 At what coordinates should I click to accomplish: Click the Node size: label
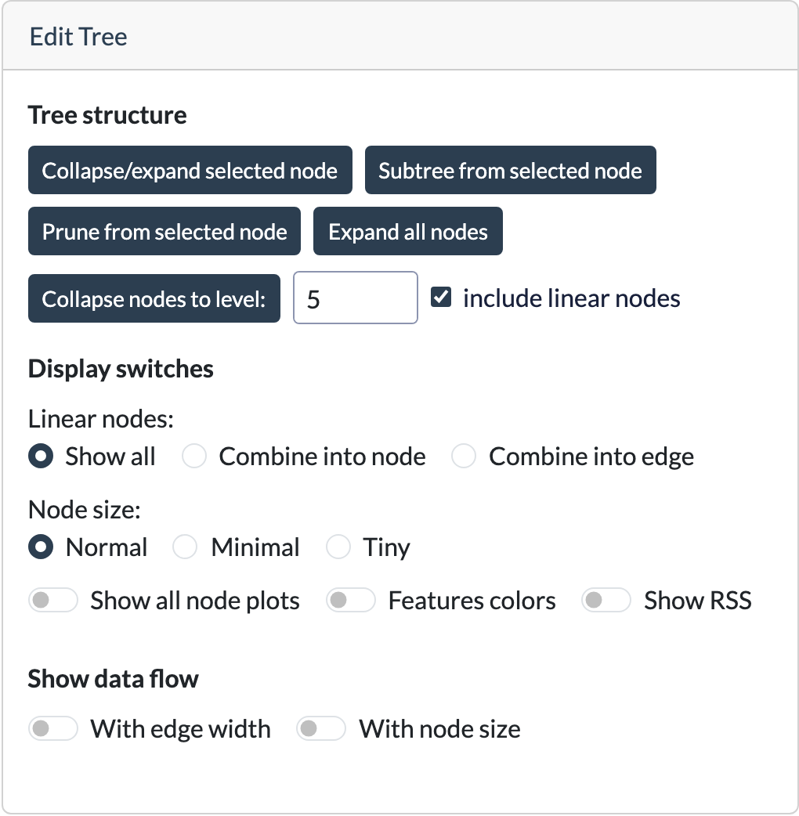click(x=85, y=510)
